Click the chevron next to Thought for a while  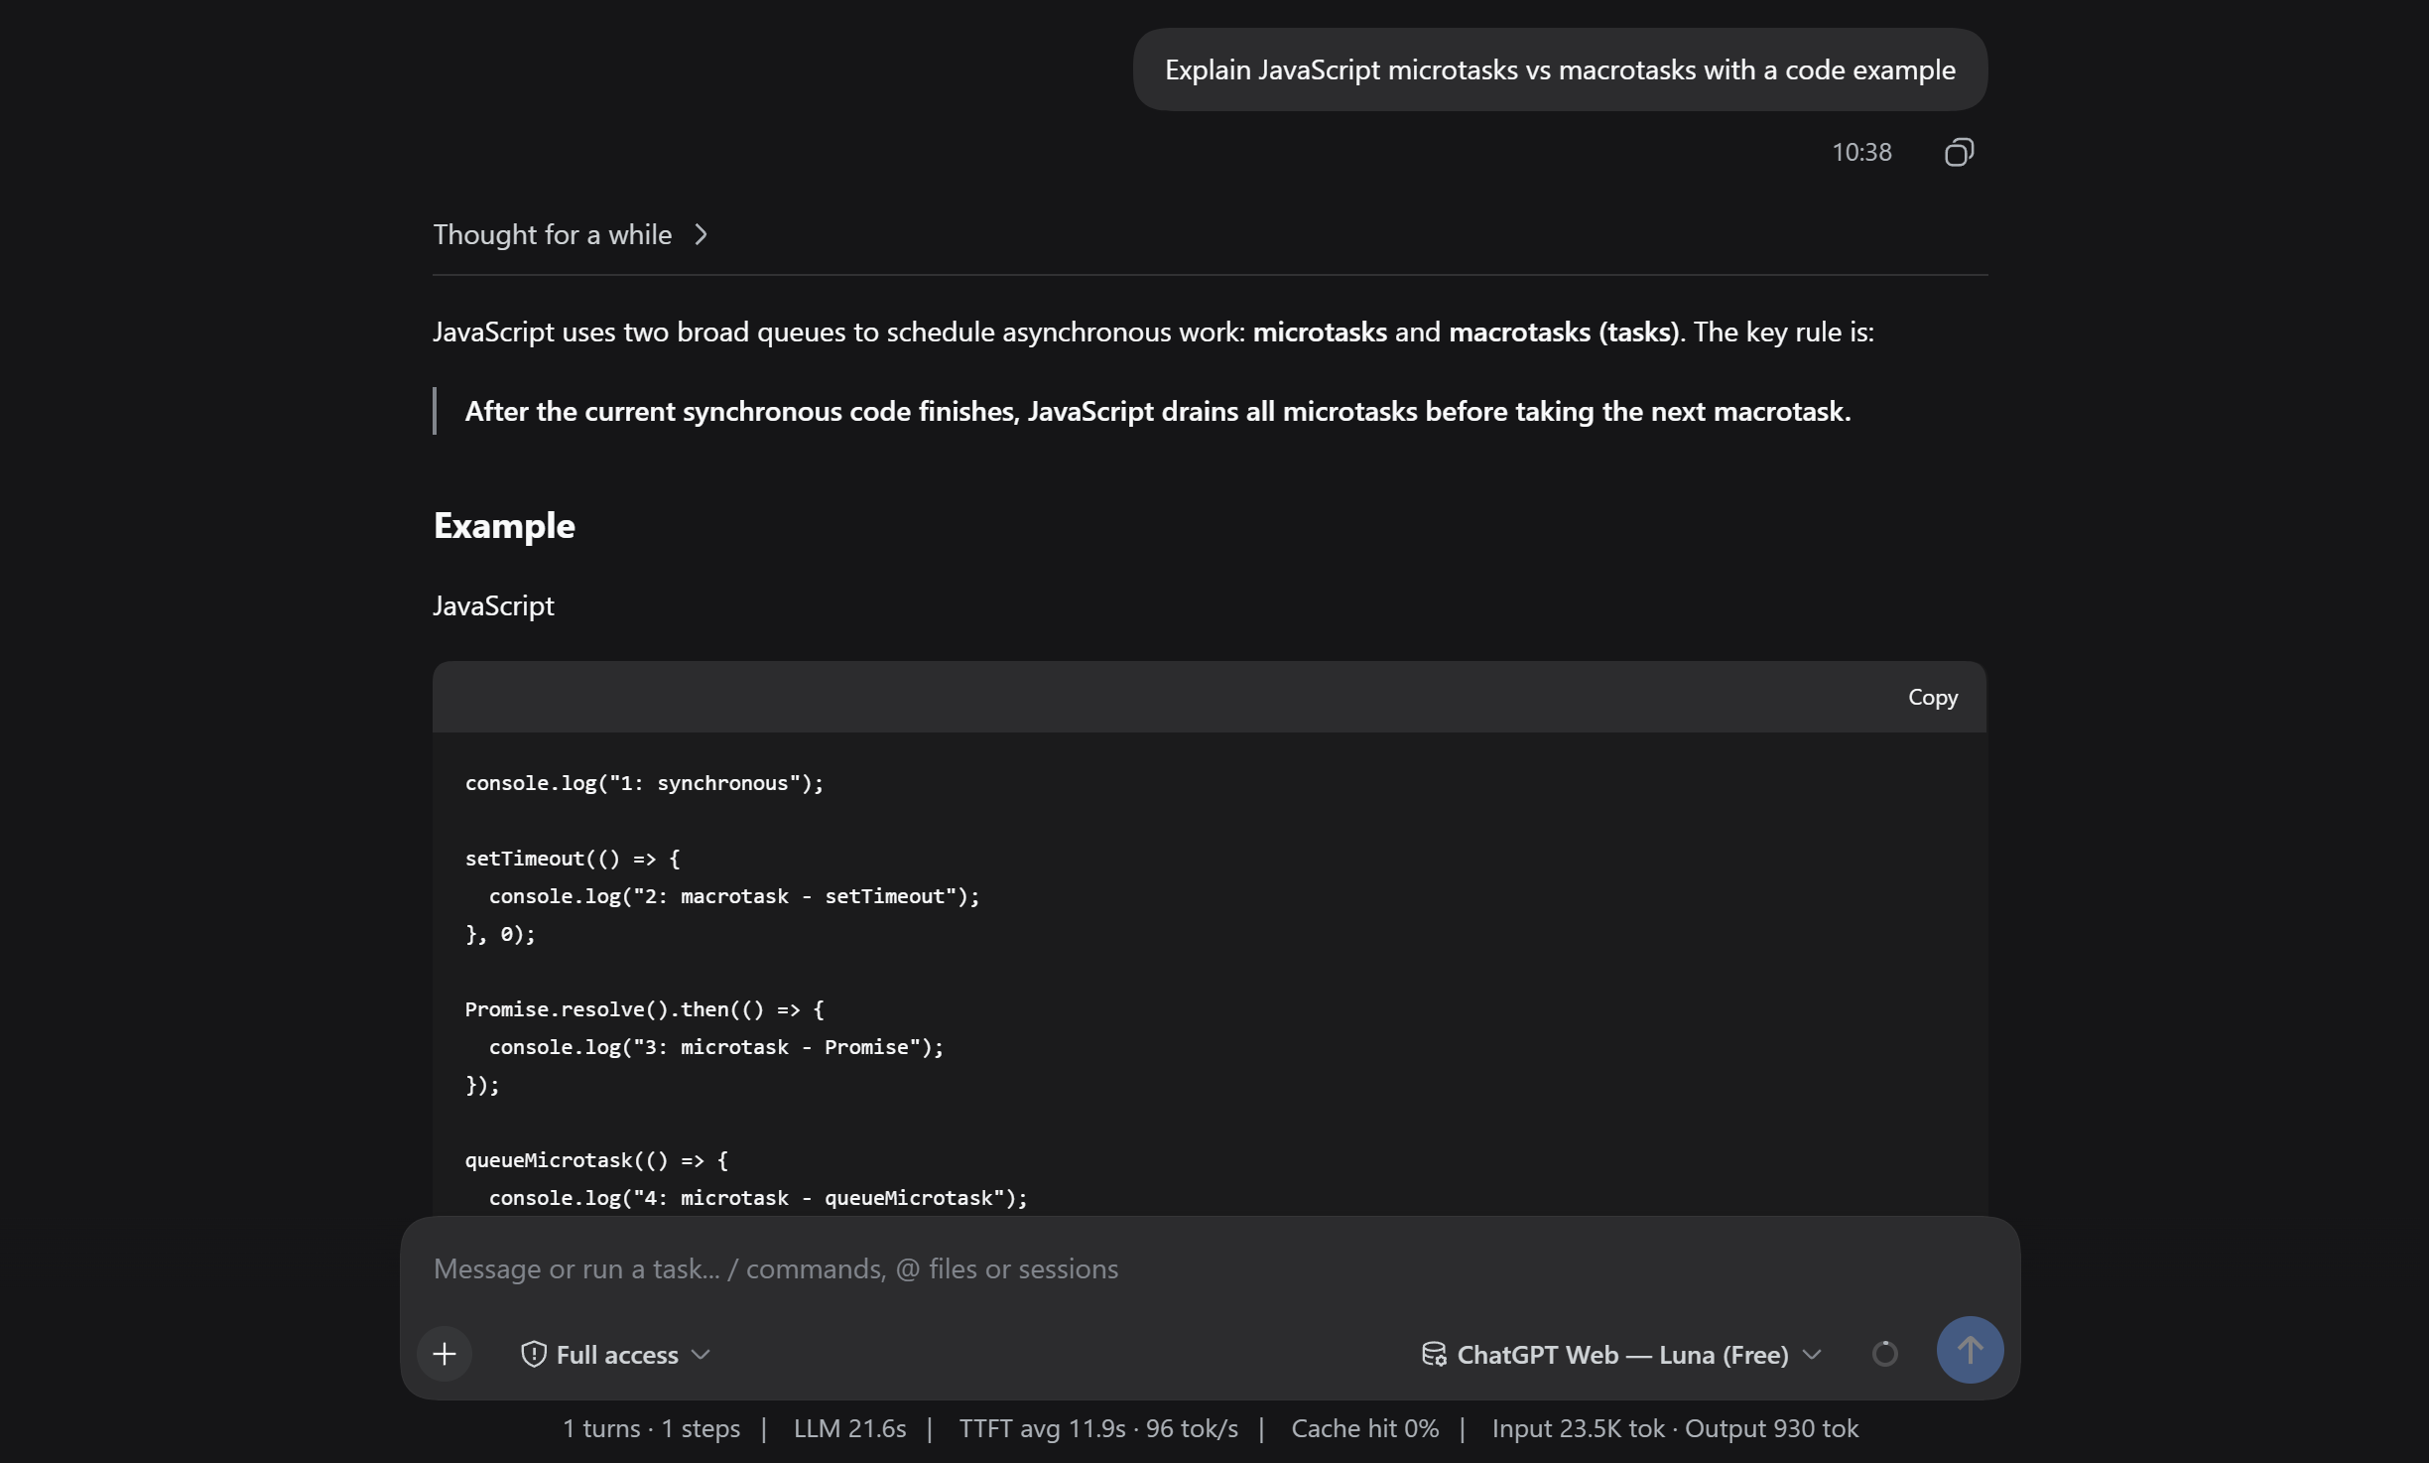(702, 235)
